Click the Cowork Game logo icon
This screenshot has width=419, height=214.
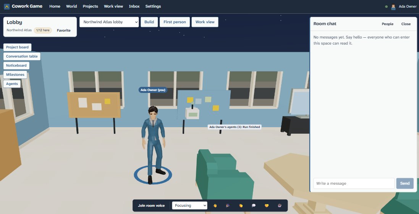6,6
